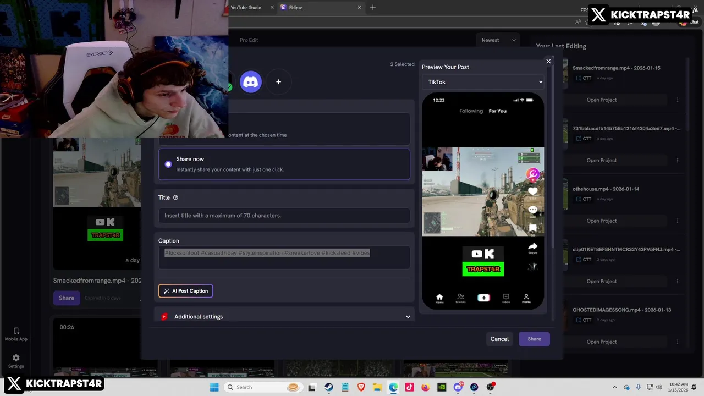
Task: Open more options for clip01KET8EF8HNTMCR32Y42PV5FNJ project
Action: point(677,281)
